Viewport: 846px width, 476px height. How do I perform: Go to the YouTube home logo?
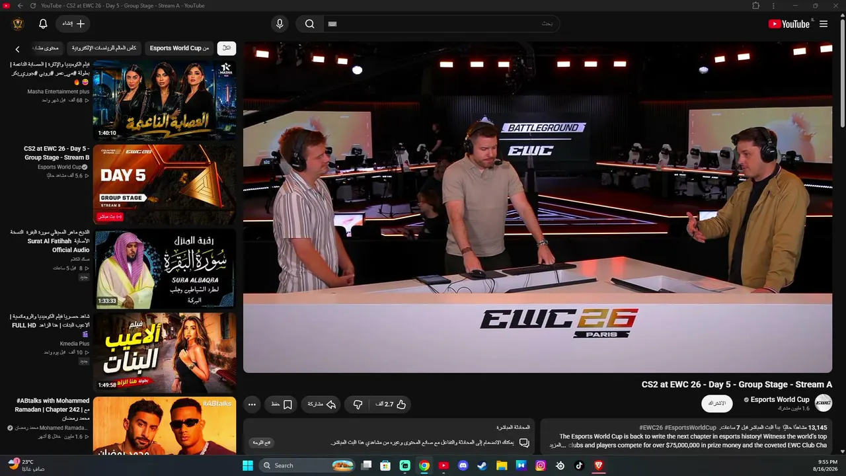click(x=788, y=24)
